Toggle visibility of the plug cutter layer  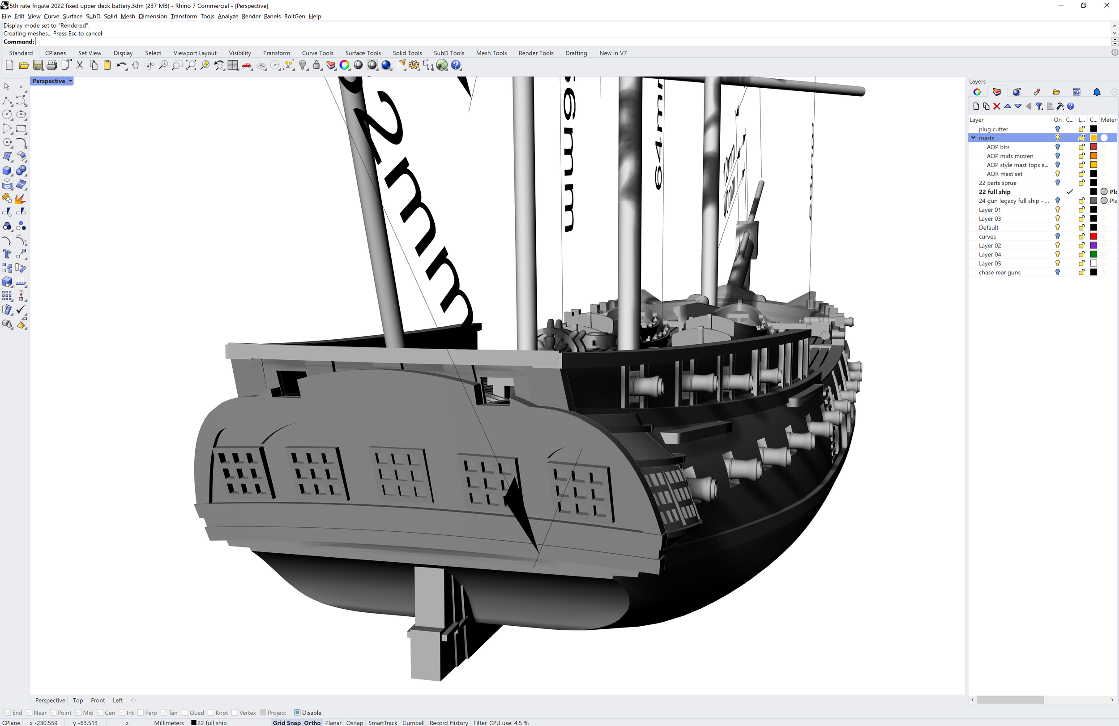click(x=1057, y=129)
